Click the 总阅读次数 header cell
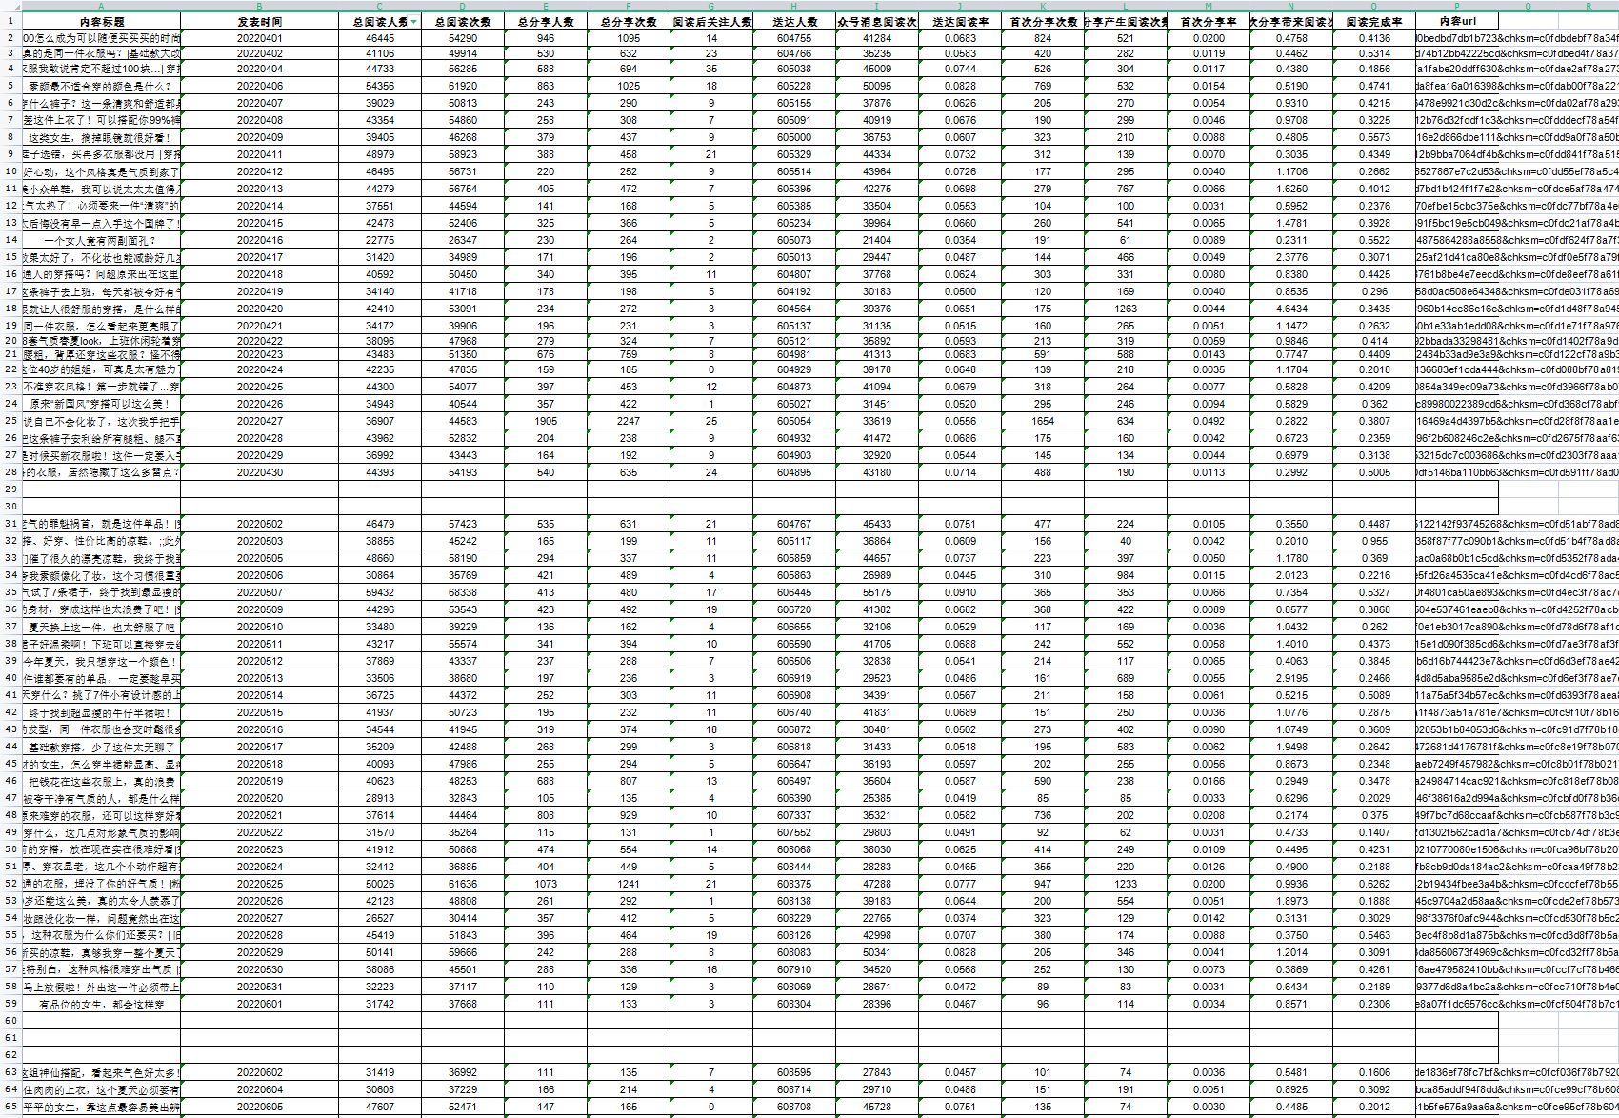The height and width of the screenshot is (1118, 1619). [463, 21]
